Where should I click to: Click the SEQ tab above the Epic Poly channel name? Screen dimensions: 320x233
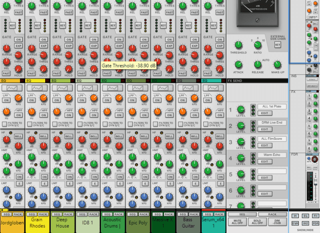tap(132, 214)
